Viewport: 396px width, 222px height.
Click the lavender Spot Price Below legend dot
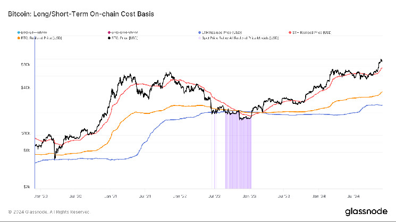coord(199,38)
